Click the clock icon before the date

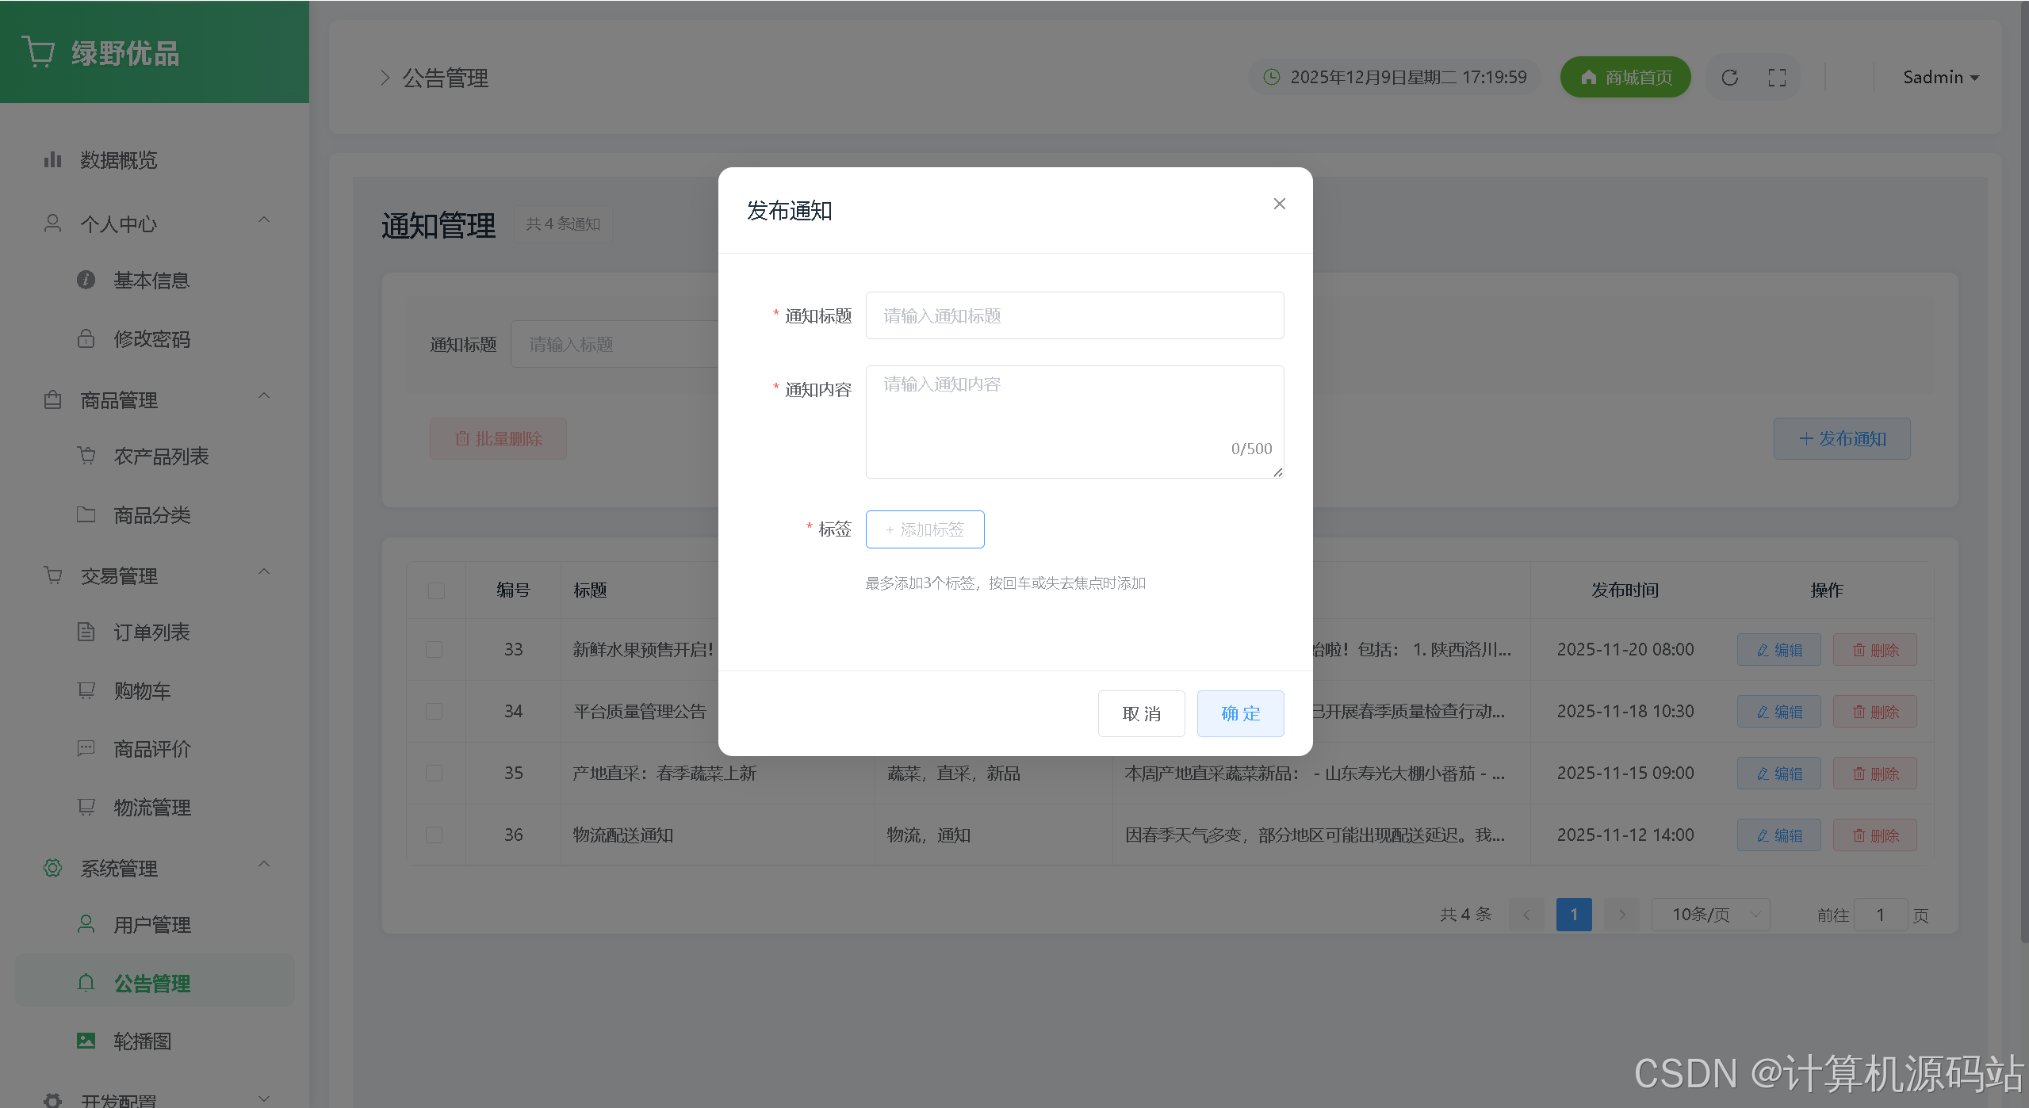click(x=1271, y=77)
